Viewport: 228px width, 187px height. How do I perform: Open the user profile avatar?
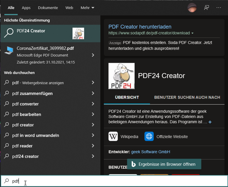[x=192, y=7]
